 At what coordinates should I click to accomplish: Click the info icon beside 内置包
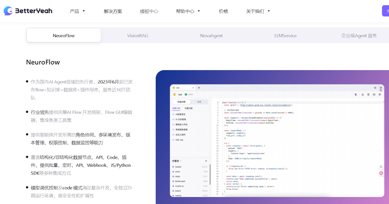click(x=181, y=161)
